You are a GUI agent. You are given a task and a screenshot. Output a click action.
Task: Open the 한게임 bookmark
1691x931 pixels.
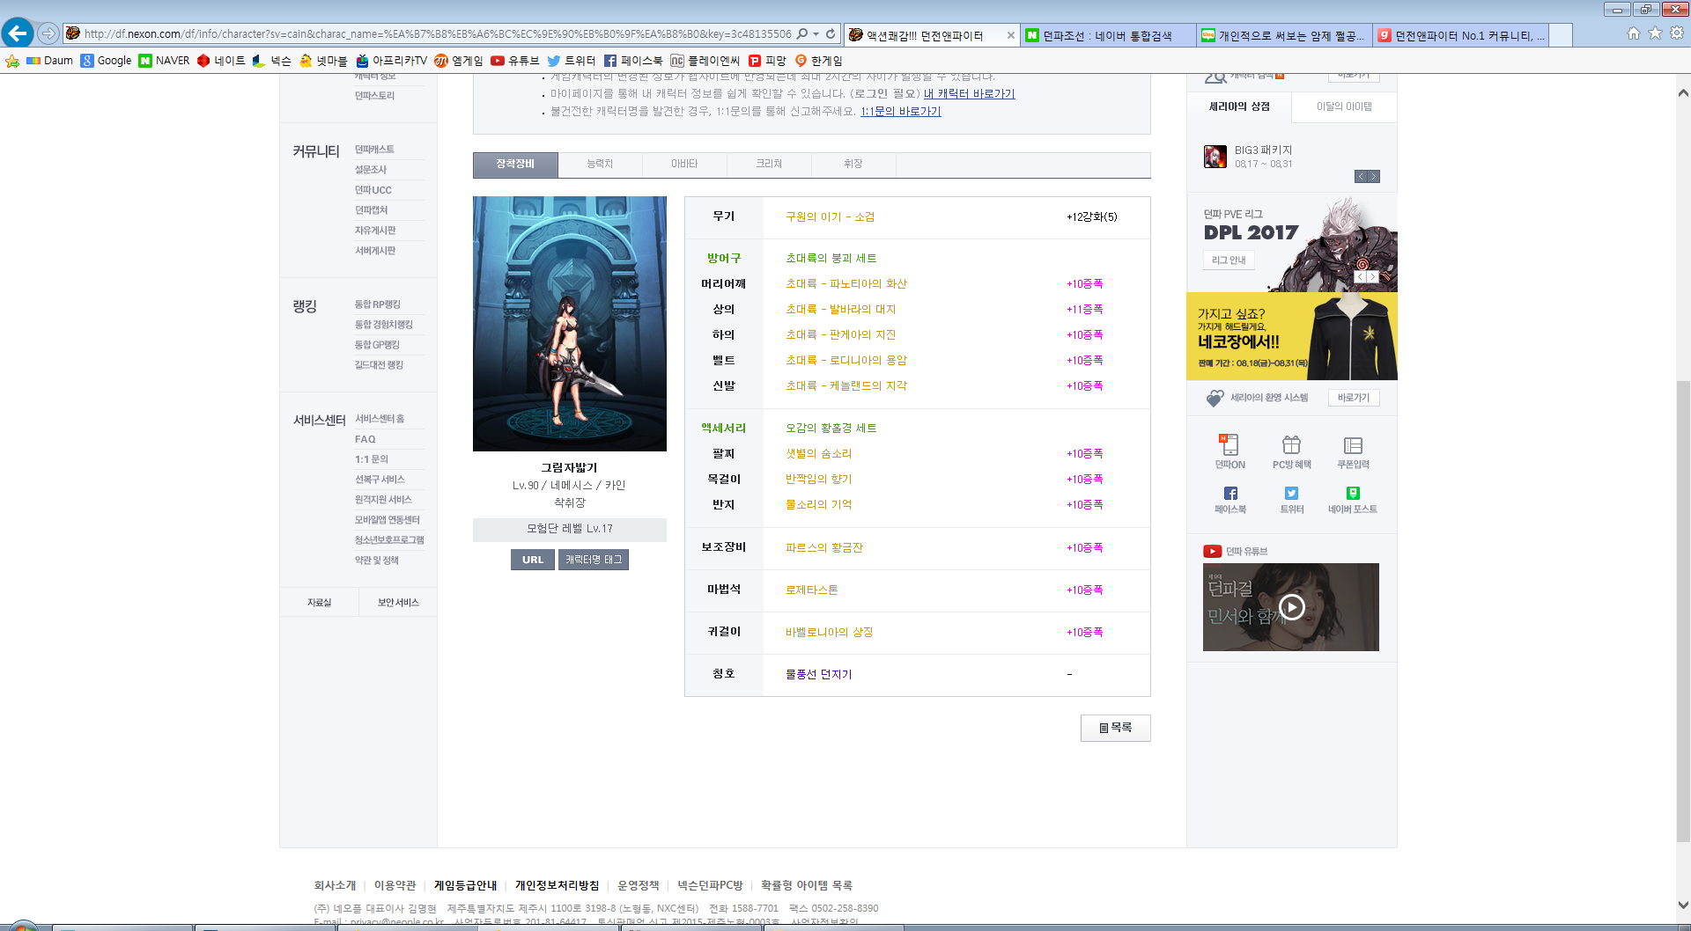pos(818,61)
